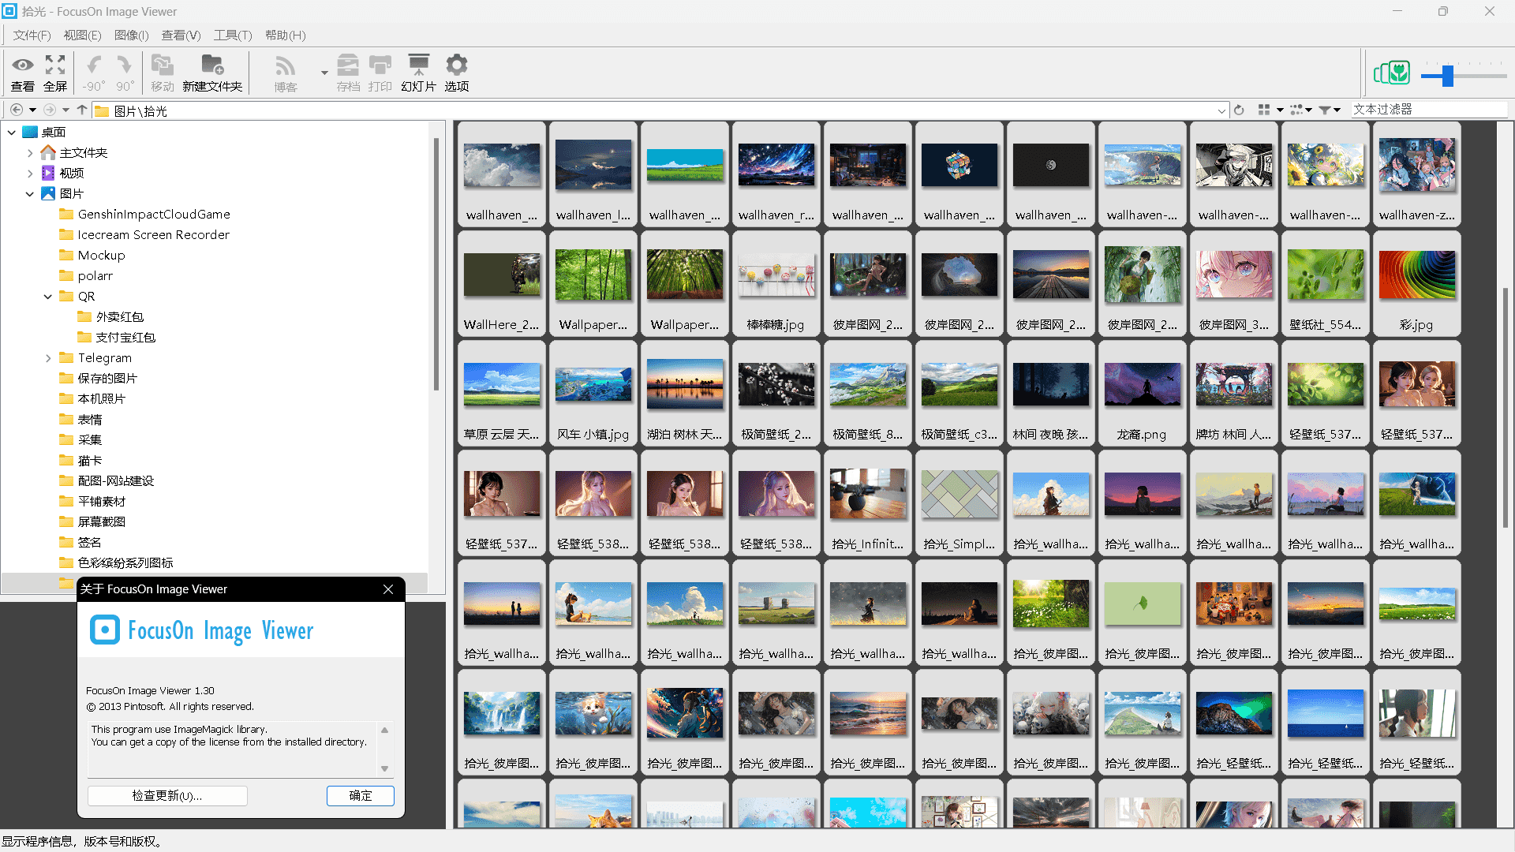Select the 彩.jpg thumbnail

click(1417, 284)
